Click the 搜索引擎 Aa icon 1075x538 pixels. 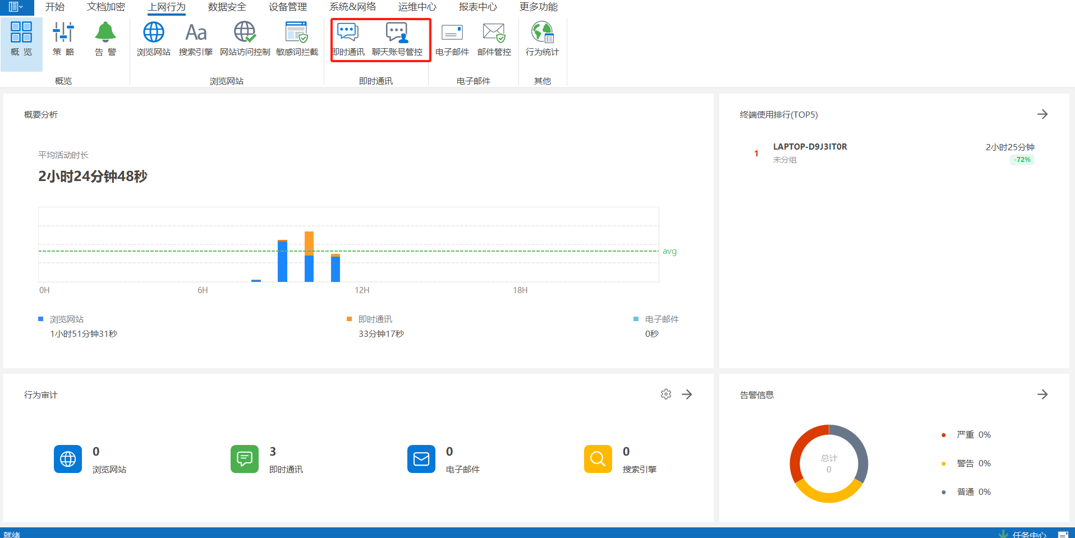click(196, 38)
